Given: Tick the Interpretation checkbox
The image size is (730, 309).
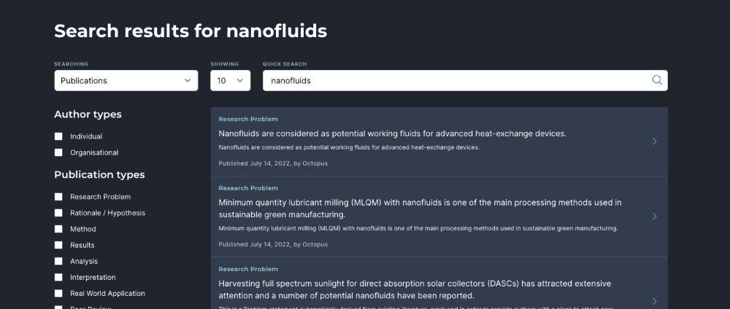Looking at the screenshot, I should [58, 278].
